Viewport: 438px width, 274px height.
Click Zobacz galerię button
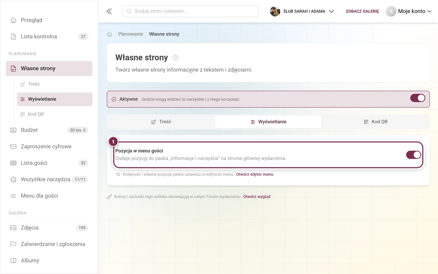[362, 11]
